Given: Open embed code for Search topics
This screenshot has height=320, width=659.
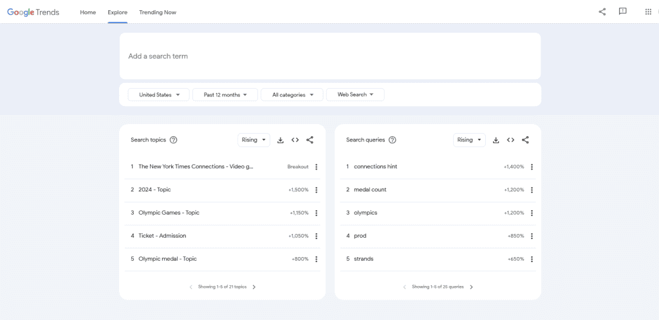Looking at the screenshot, I should point(295,140).
